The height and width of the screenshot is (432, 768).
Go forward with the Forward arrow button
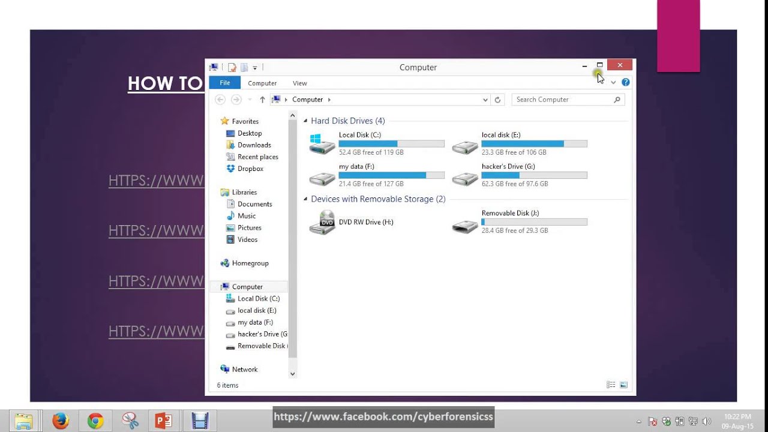click(236, 100)
